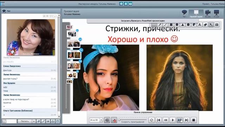
Task: Click the slide-panel toggle icon in control panel
Action: [x=107, y=120]
